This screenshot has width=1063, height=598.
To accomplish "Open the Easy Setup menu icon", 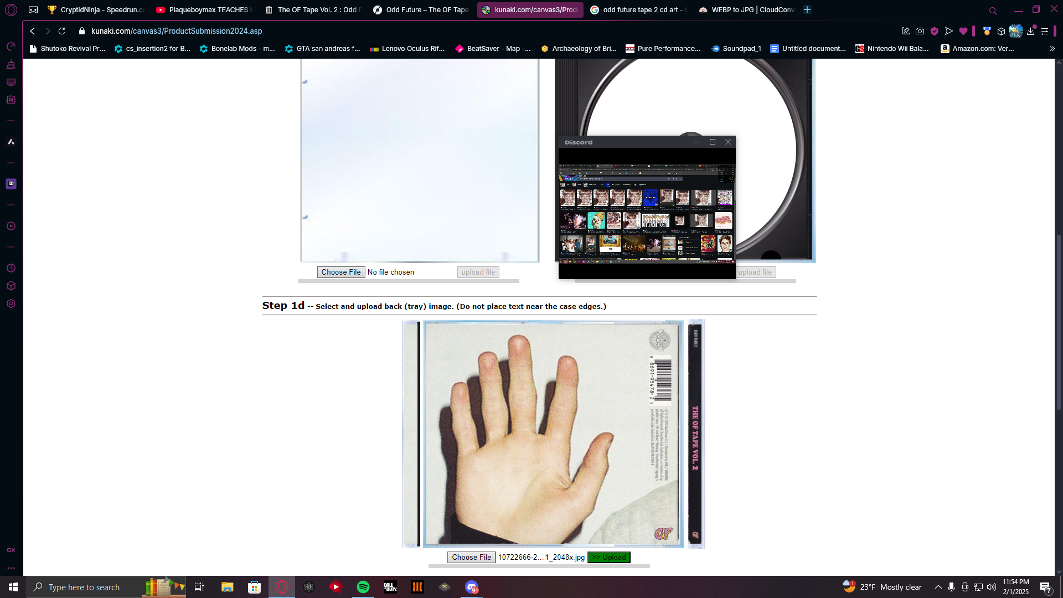I will (1045, 31).
